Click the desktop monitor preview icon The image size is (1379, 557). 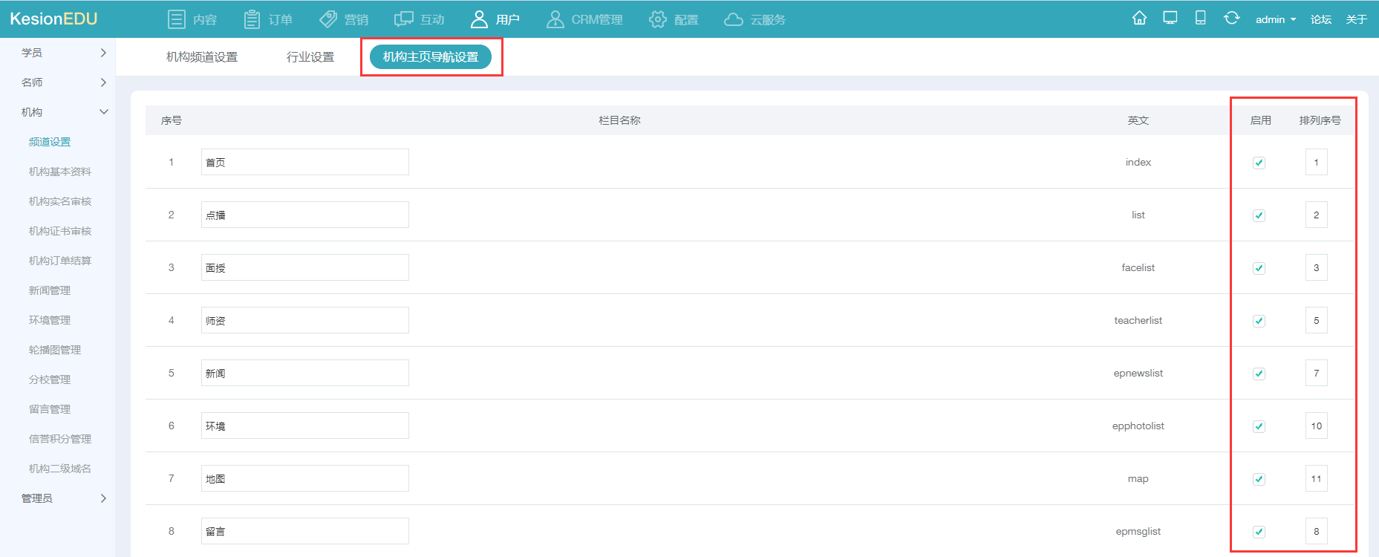1170,19
